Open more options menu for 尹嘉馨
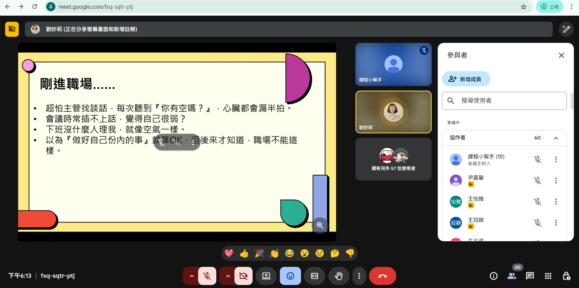This screenshot has height=288, width=579. (556, 181)
